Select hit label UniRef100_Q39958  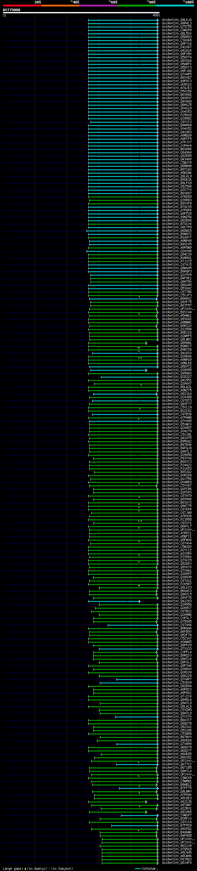(x=176, y=455)
